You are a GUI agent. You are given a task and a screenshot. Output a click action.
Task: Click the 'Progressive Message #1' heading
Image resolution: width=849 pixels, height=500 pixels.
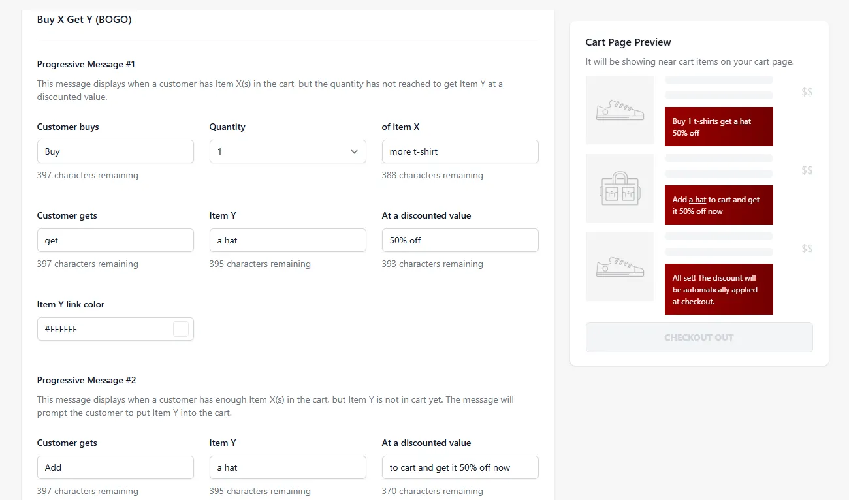click(86, 64)
